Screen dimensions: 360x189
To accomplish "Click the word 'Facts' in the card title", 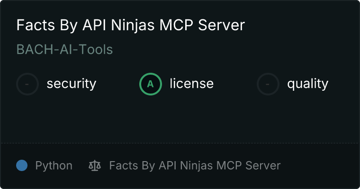I will [32, 25].
